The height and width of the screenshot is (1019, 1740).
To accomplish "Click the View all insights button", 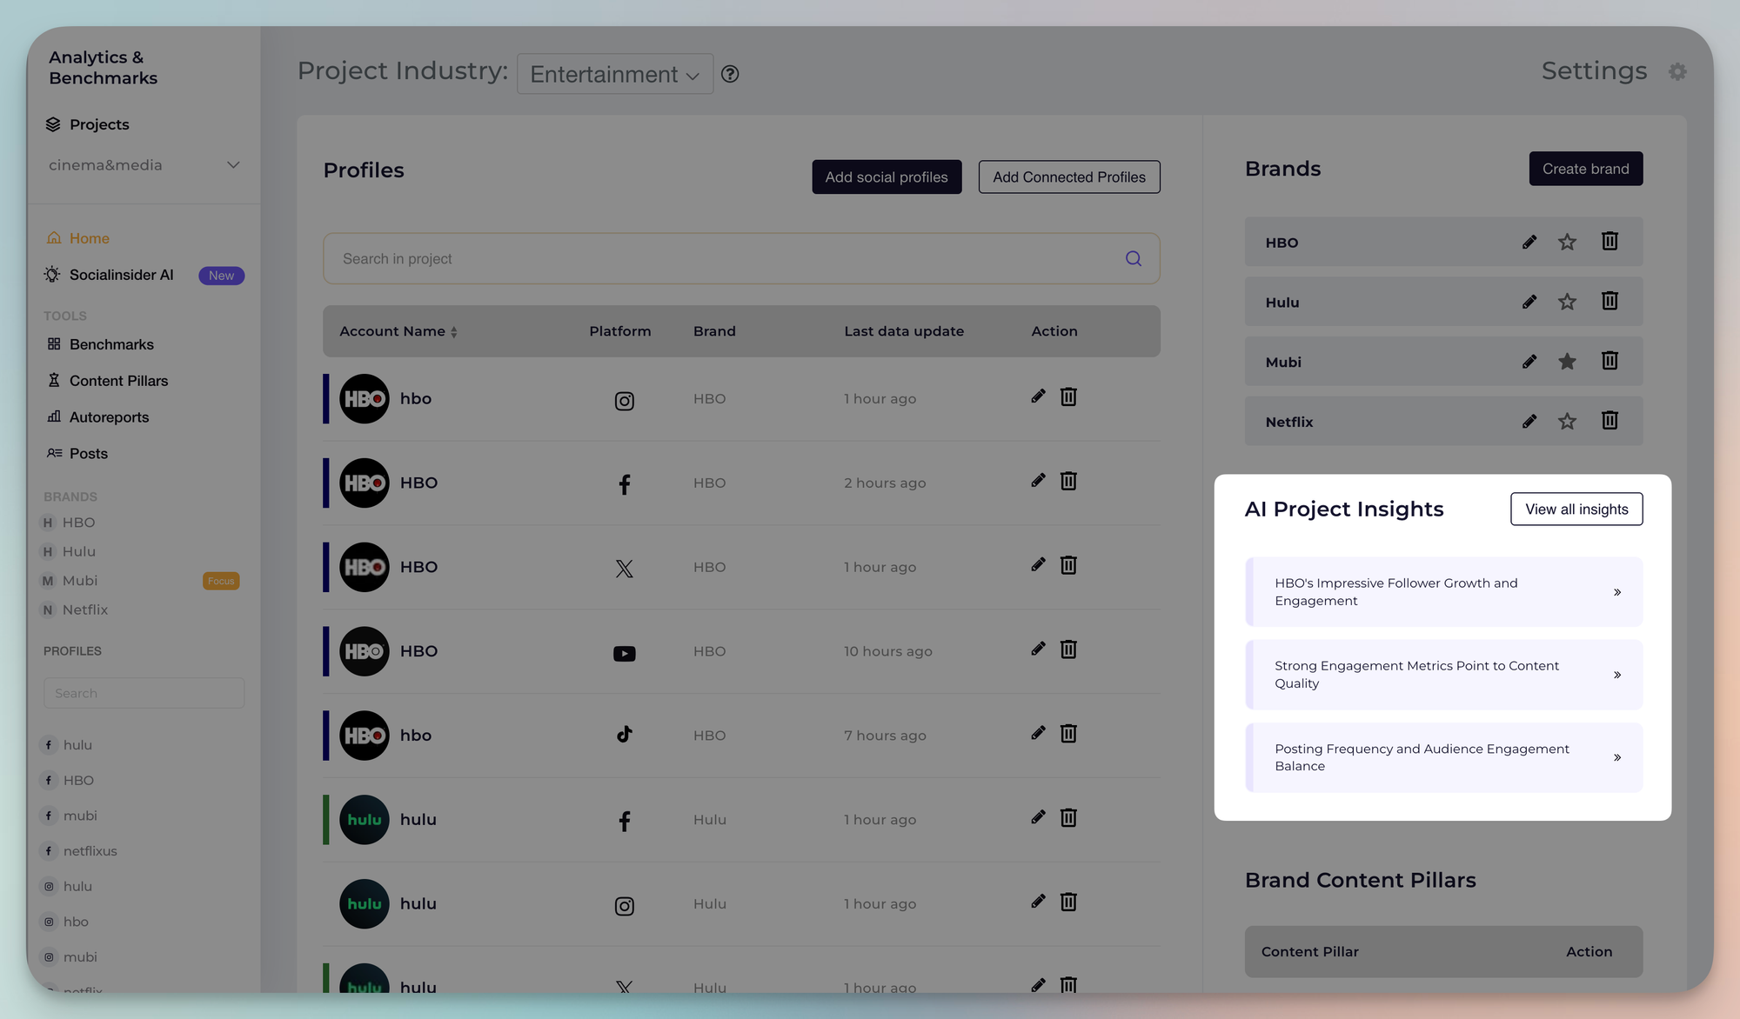I will coord(1576,509).
